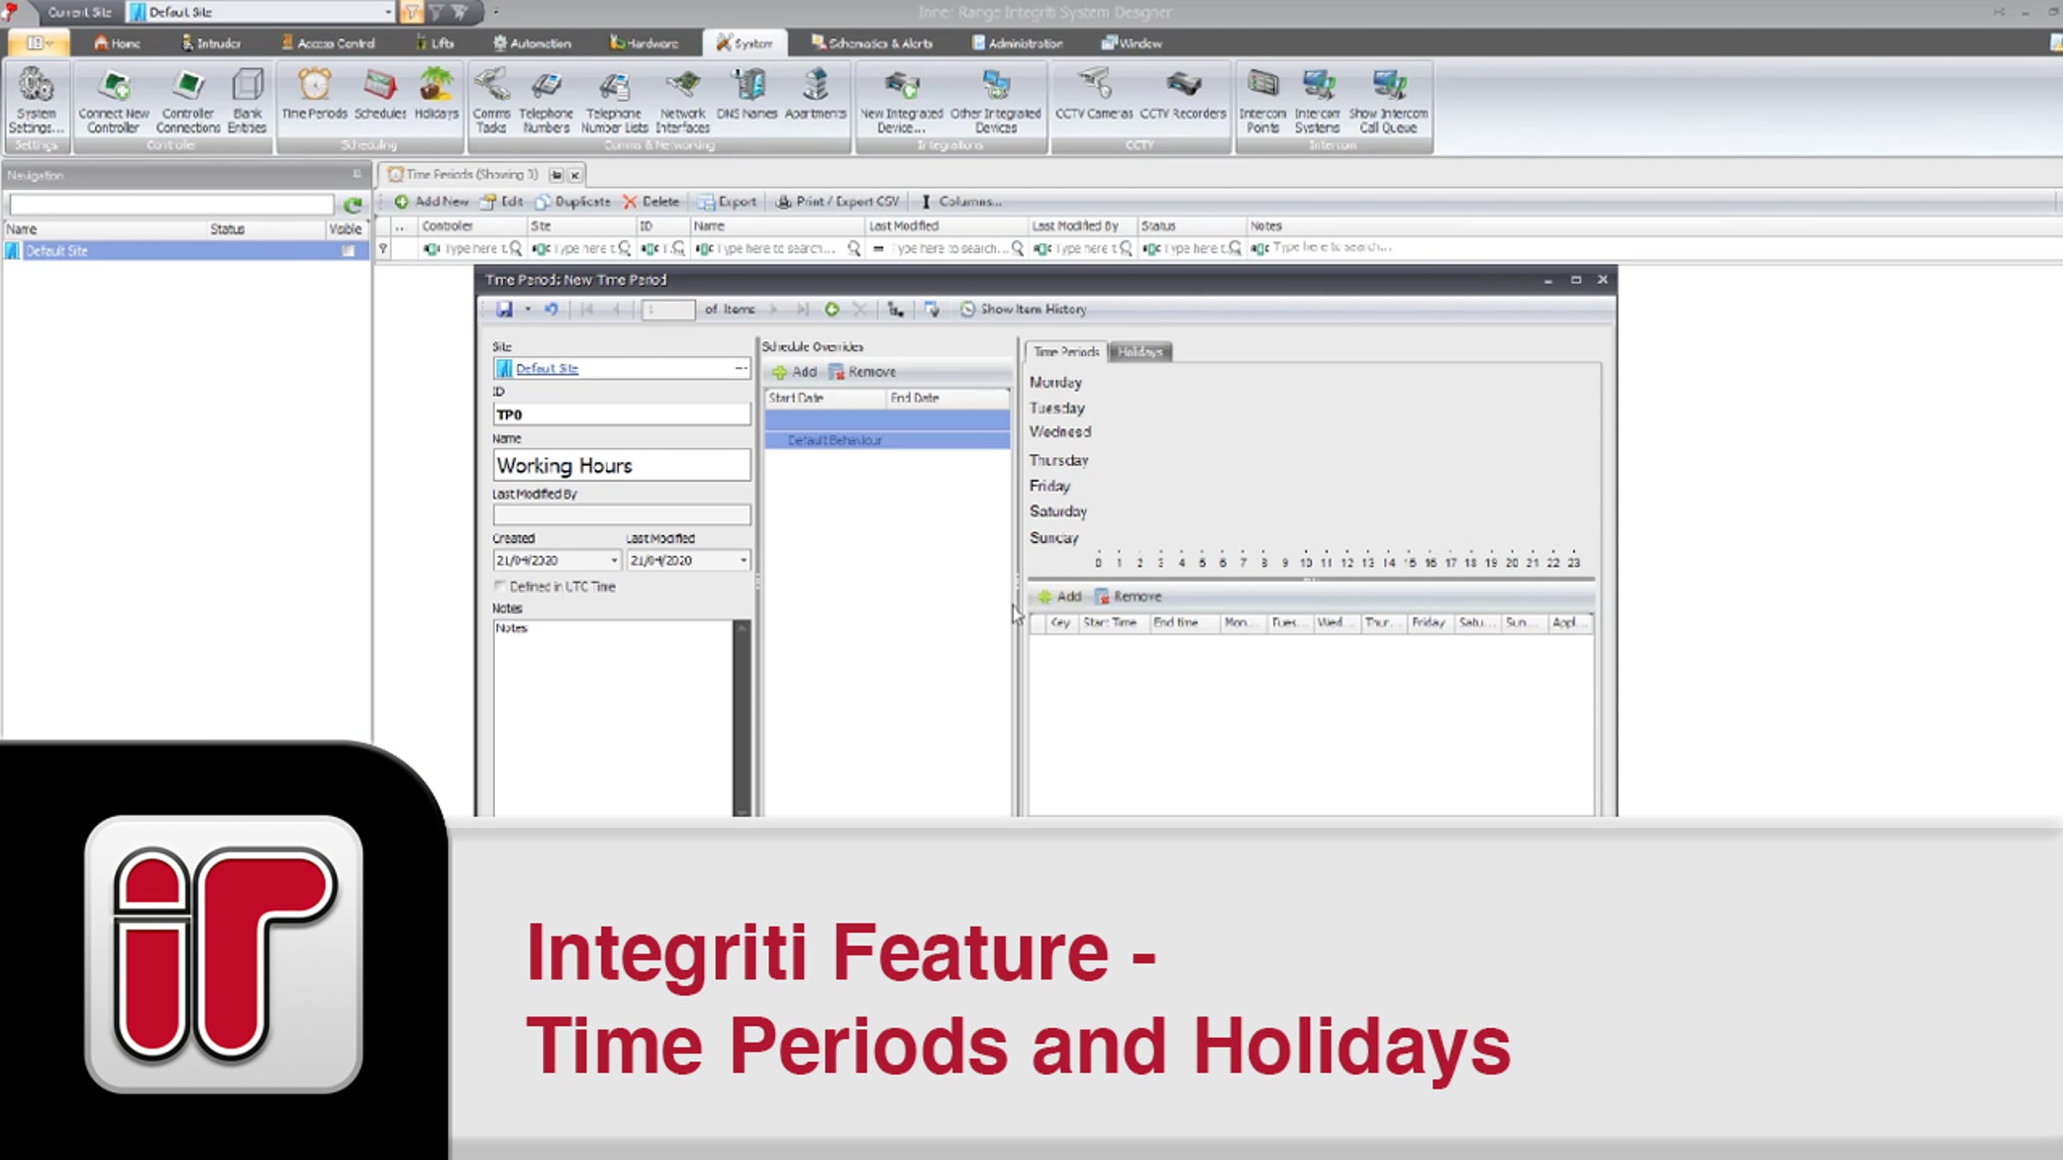Switch to the Intruder ribbon tab
Image resolution: width=2063 pixels, height=1160 pixels.
(x=211, y=43)
